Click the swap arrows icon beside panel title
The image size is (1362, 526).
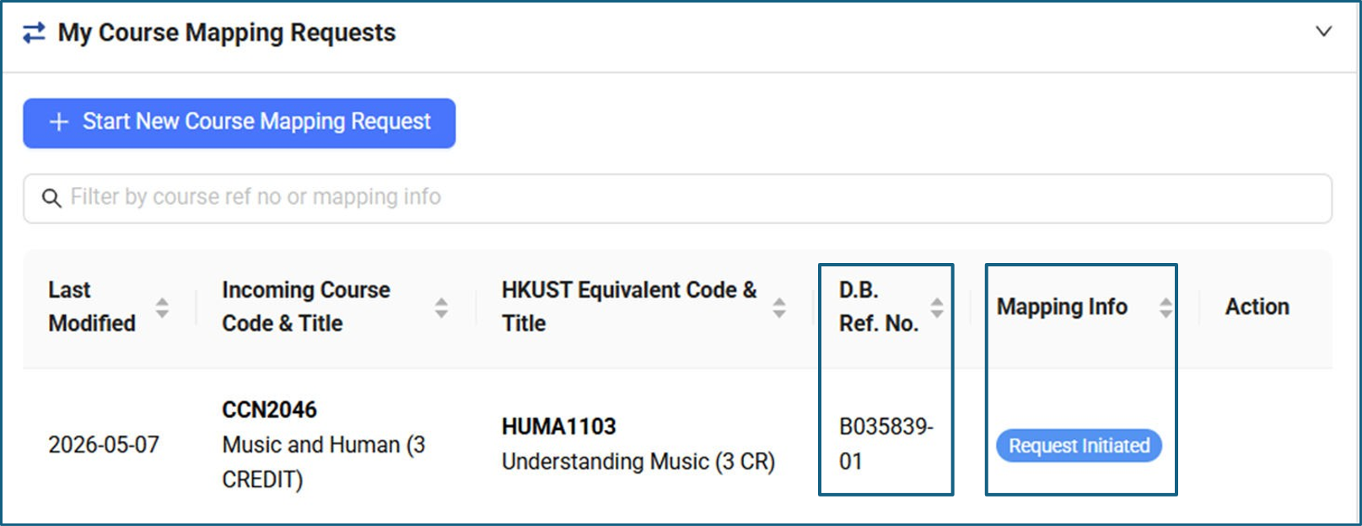point(34,33)
